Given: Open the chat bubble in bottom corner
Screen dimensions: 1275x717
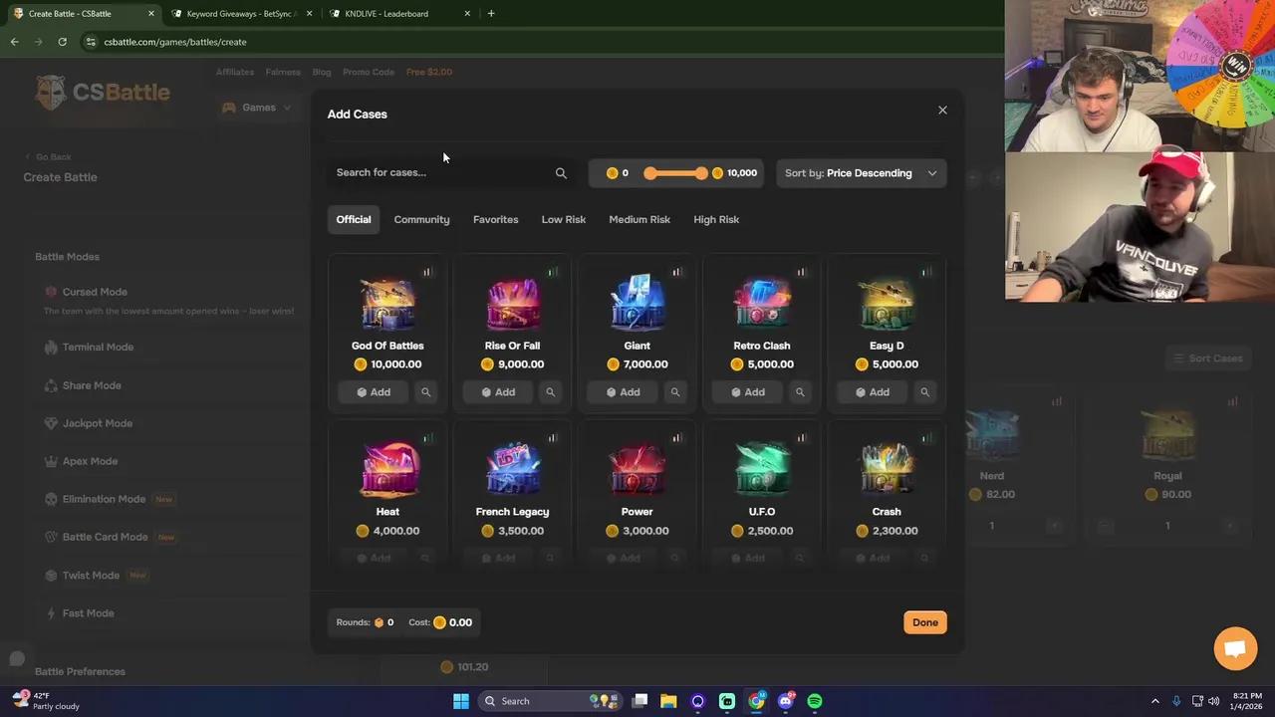Looking at the screenshot, I should pyautogui.click(x=1235, y=648).
